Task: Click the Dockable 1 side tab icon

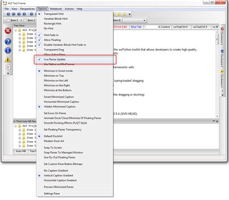Action: [222, 29]
